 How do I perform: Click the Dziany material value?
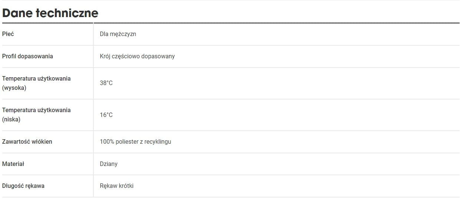tap(109, 164)
